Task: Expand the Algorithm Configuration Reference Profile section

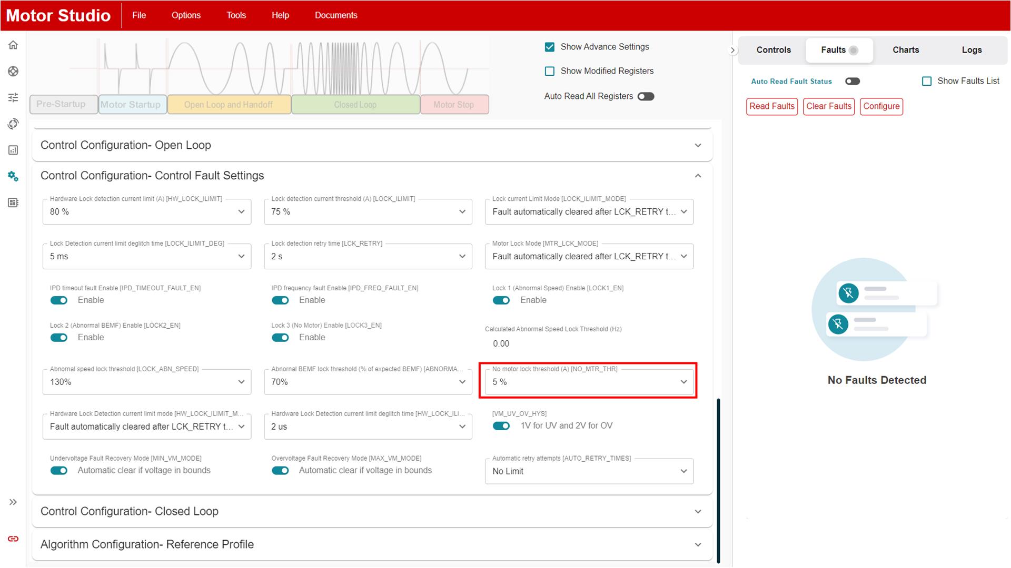Action: click(x=698, y=544)
